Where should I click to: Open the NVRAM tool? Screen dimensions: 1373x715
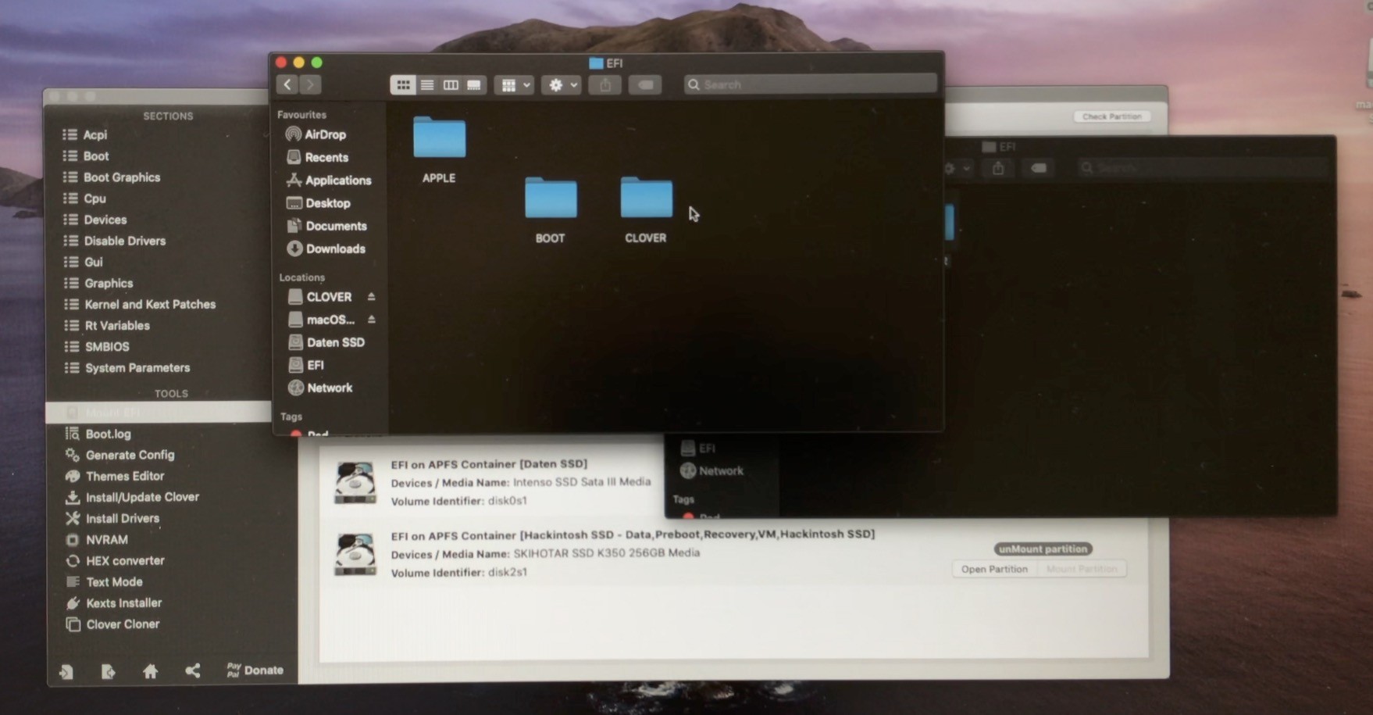click(x=97, y=539)
